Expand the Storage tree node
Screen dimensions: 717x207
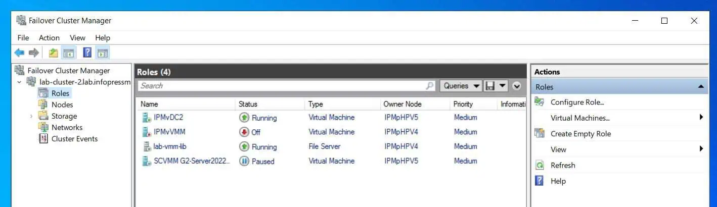point(31,116)
